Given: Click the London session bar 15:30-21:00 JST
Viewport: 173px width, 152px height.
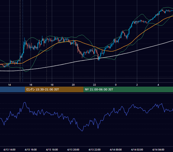Looking at the screenshot, I should tap(54, 89).
